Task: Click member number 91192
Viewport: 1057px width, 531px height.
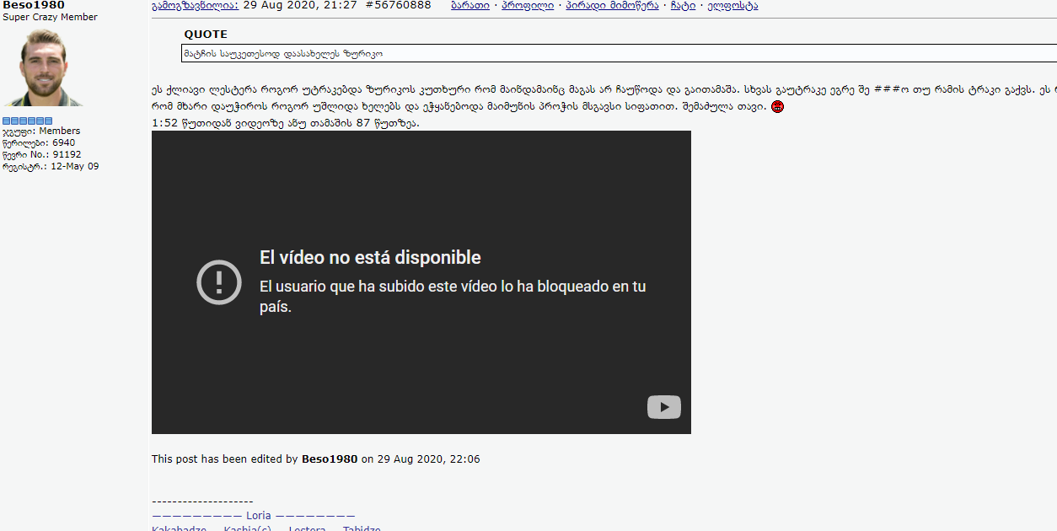Action: point(67,154)
